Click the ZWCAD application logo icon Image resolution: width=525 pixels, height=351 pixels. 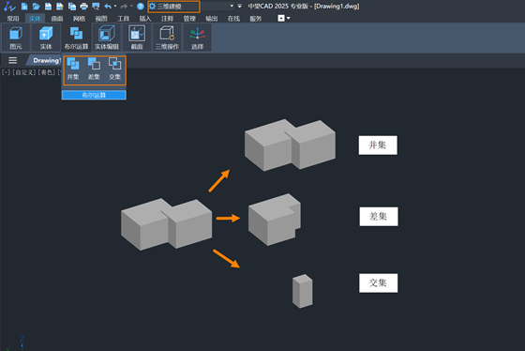click(x=9, y=6)
